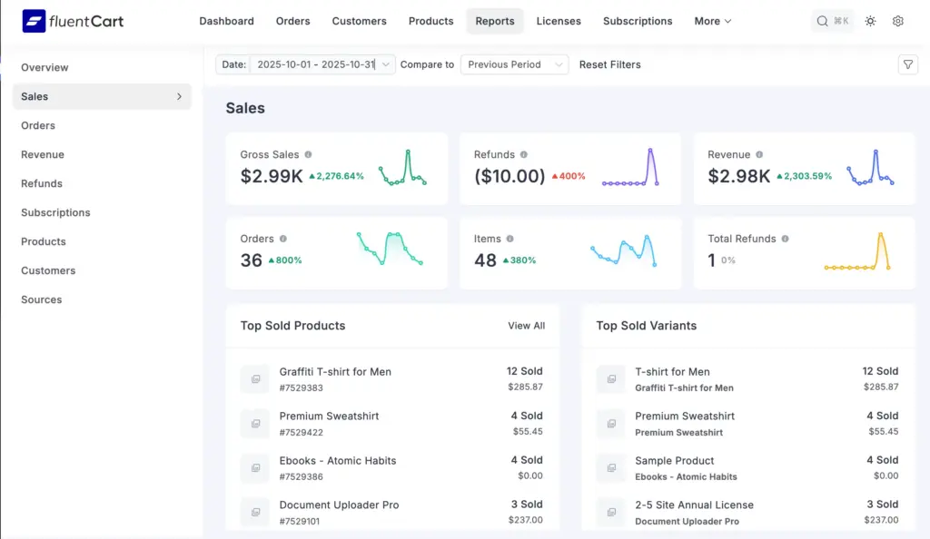
Task: Expand the Sales sidebar section chevron
Action: point(180,96)
